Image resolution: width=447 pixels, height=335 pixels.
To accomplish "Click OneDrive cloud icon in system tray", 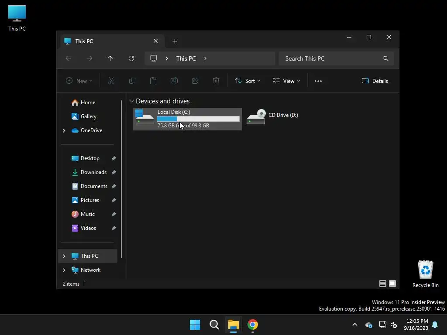I will tap(368, 325).
